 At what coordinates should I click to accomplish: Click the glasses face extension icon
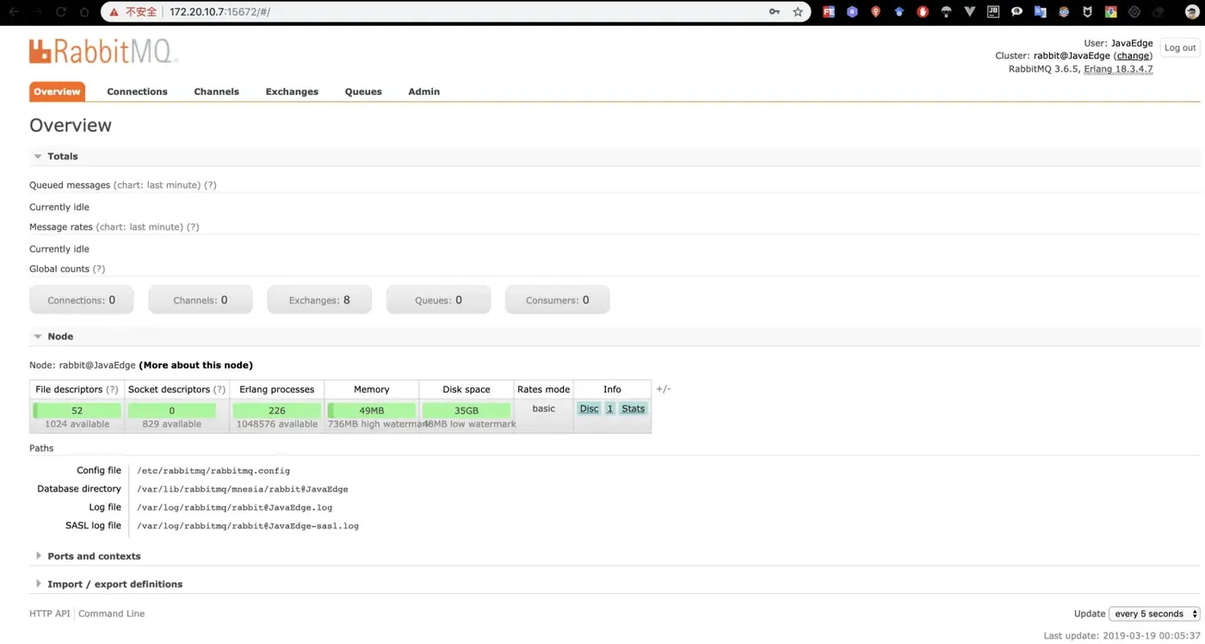point(1064,12)
